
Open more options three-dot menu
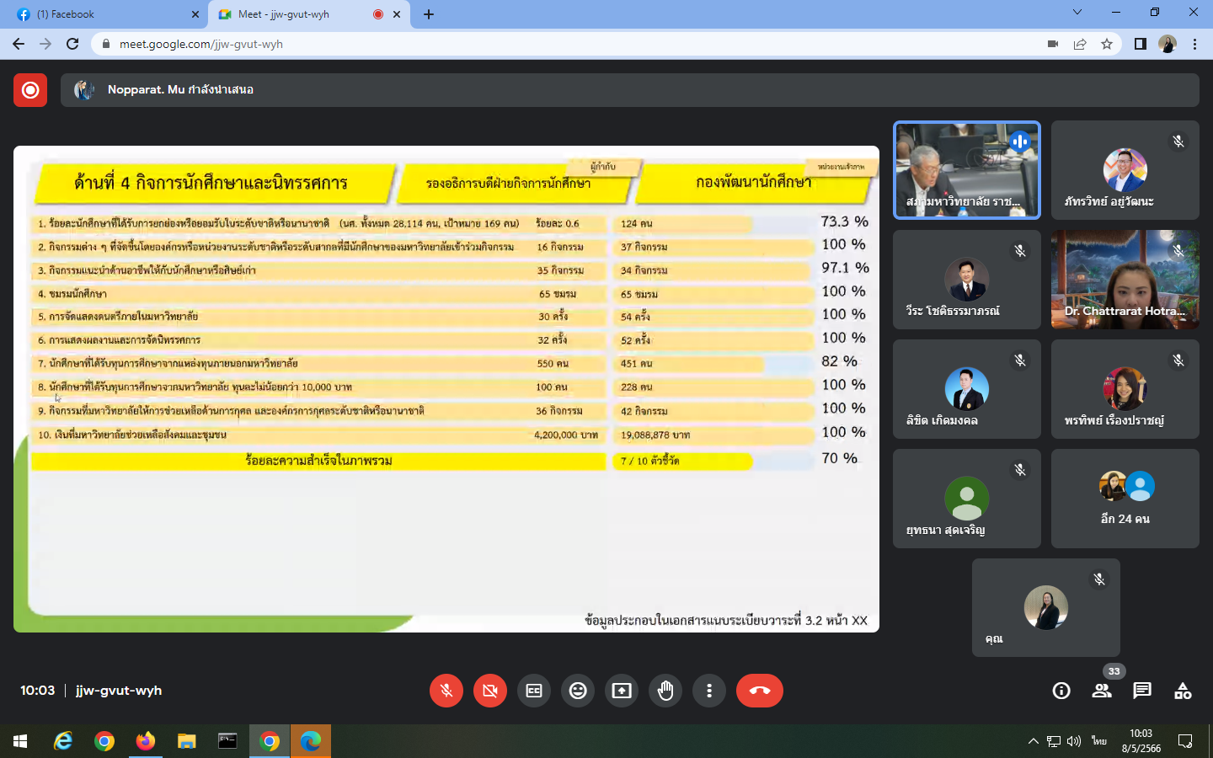click(709, 691)
